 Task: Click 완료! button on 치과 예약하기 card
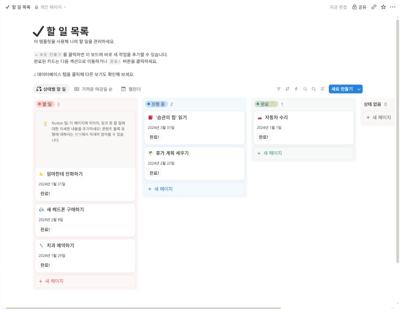coord(45,265)
